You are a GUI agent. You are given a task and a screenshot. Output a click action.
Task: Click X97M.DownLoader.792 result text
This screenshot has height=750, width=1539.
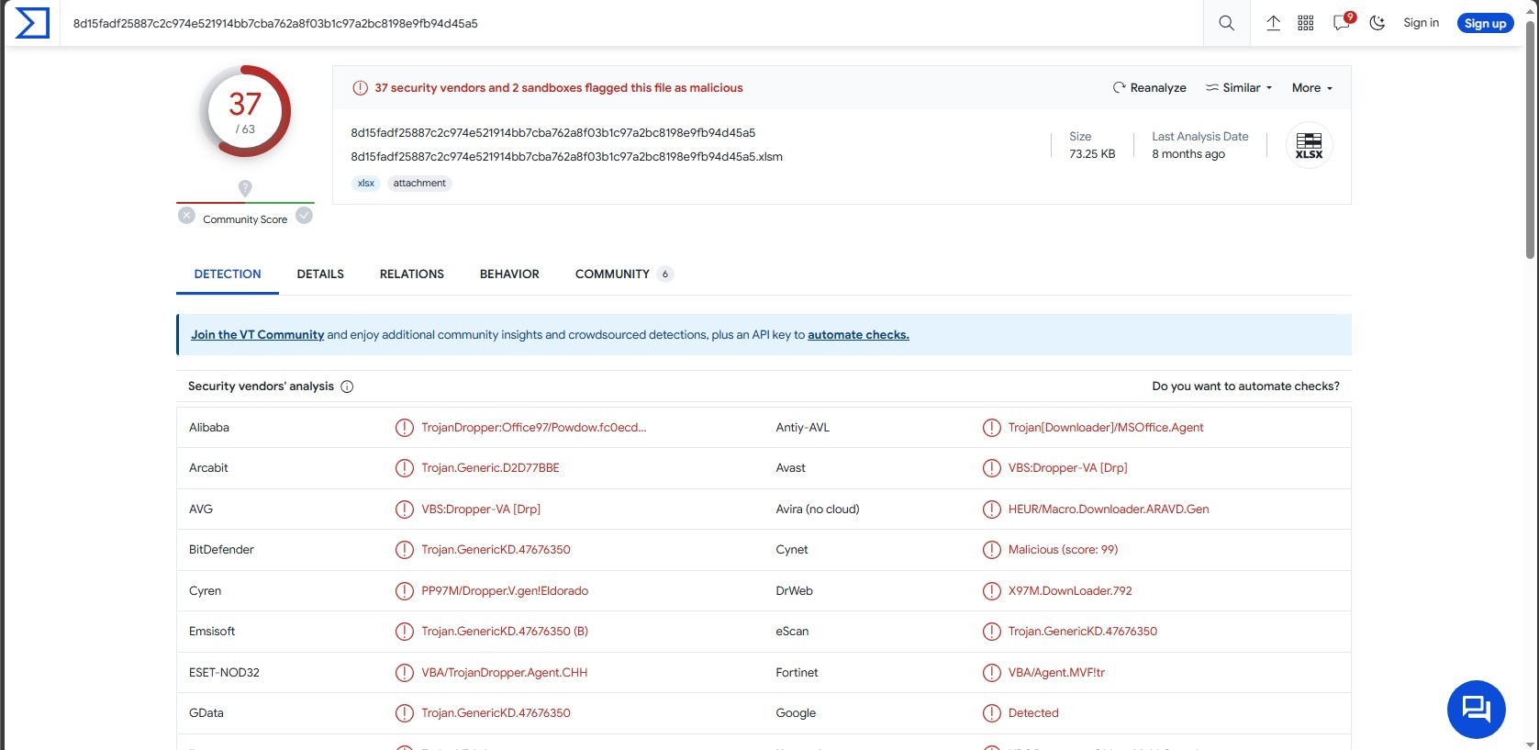1070,591
